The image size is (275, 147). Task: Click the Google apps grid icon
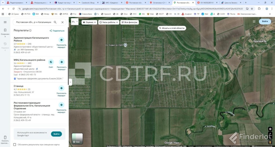(x=254, y=21)
